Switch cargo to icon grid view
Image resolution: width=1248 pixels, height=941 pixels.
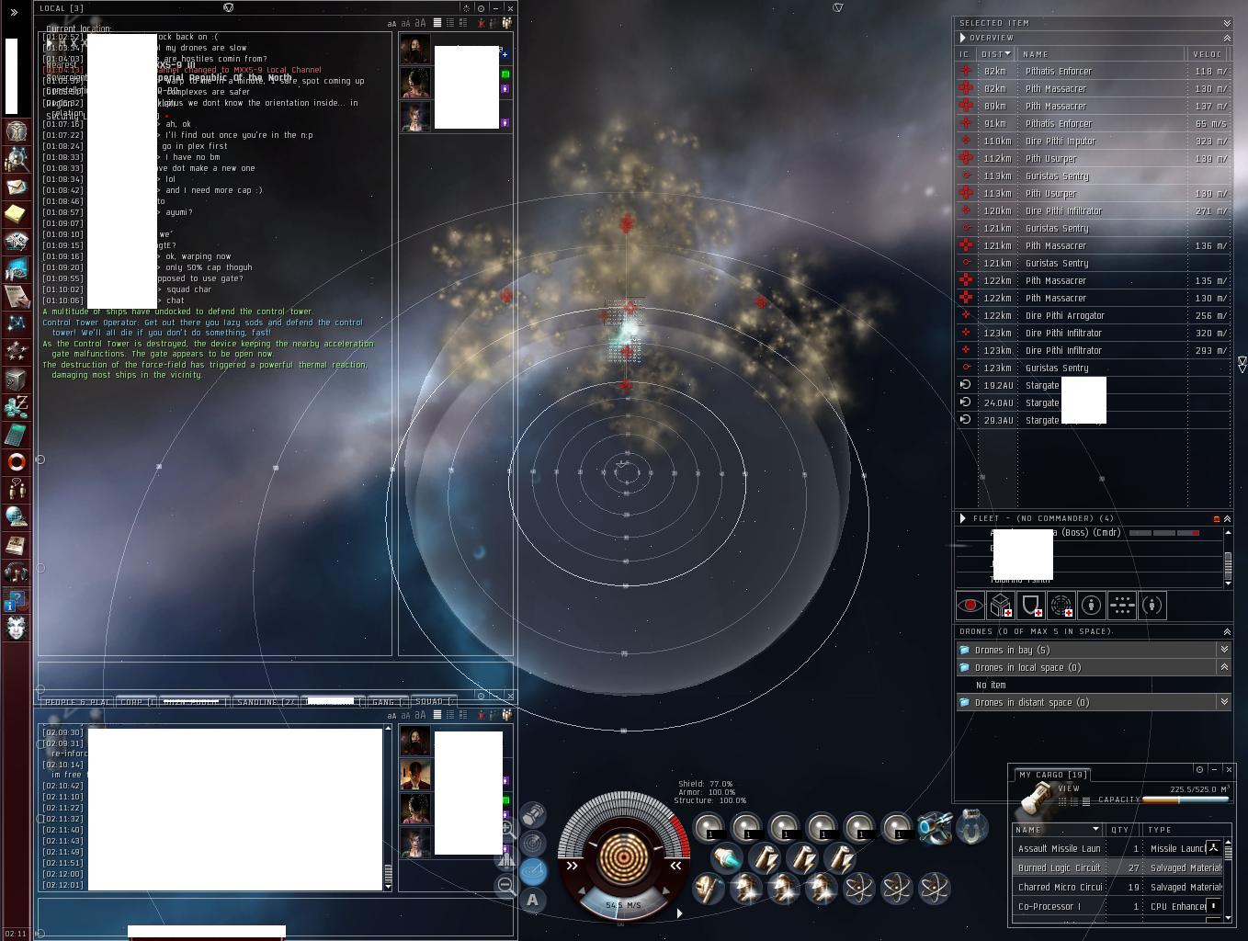(x=1062, y=801)
